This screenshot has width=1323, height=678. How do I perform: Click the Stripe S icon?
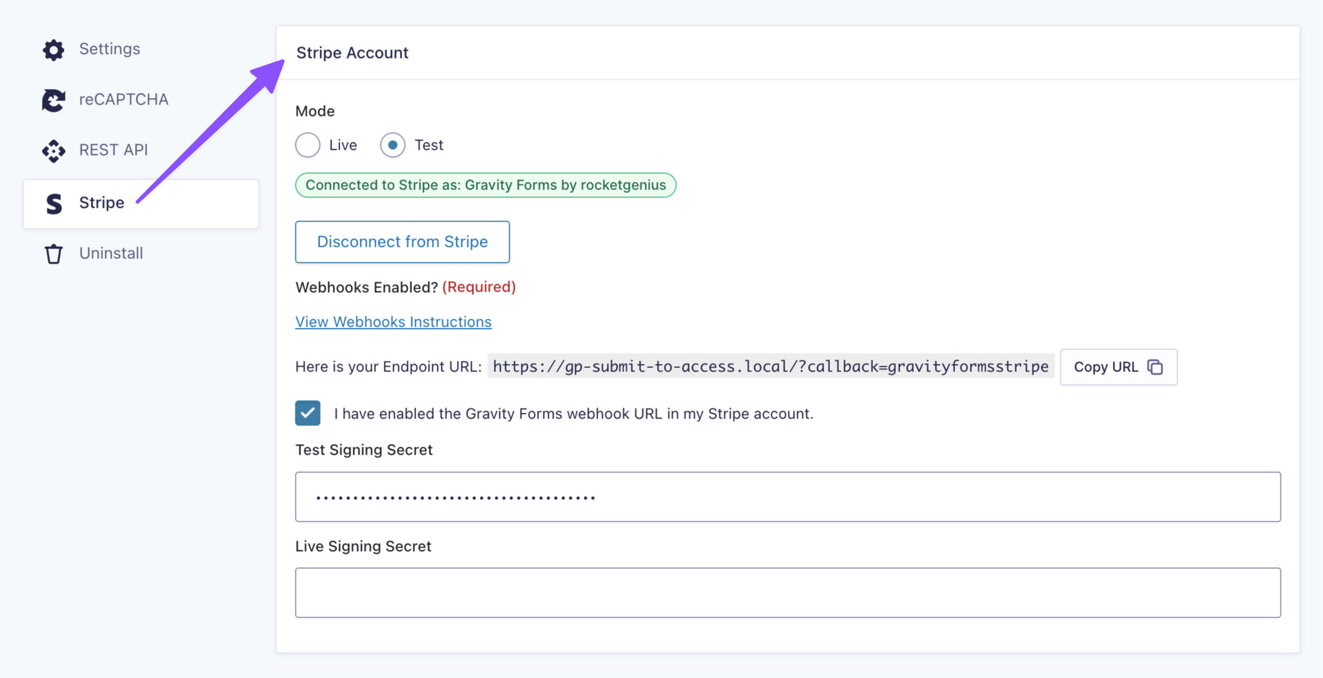pyautogui.click(x=54, y=203)
